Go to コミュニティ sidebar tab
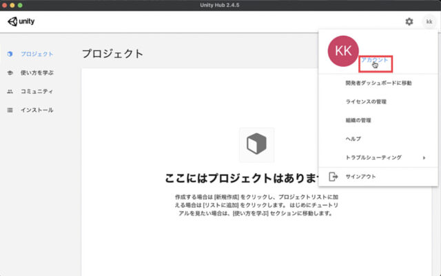The height and width of the screenshot is (276, 441). (x=37, y=91)
